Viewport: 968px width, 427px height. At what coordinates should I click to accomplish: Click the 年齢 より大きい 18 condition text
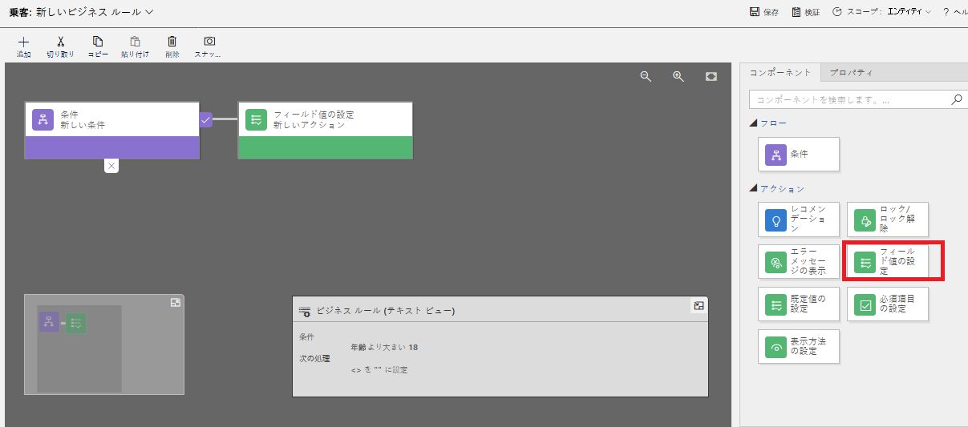pyautogui.click(x=384, y=347)
